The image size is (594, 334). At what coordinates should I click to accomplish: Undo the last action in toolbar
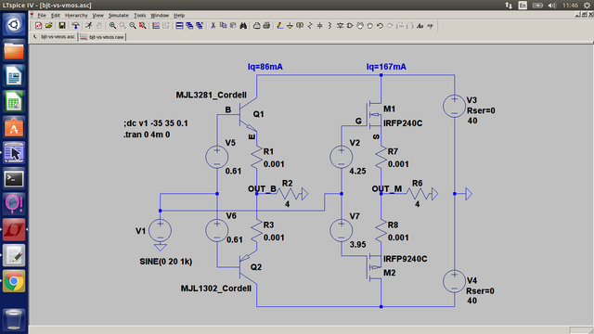(x=380, y=26)
